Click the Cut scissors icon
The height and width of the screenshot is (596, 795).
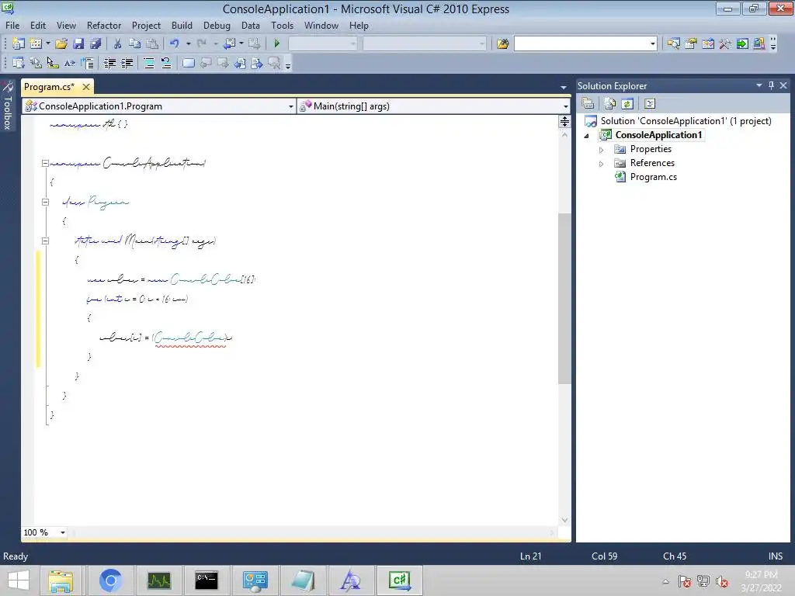118,43
